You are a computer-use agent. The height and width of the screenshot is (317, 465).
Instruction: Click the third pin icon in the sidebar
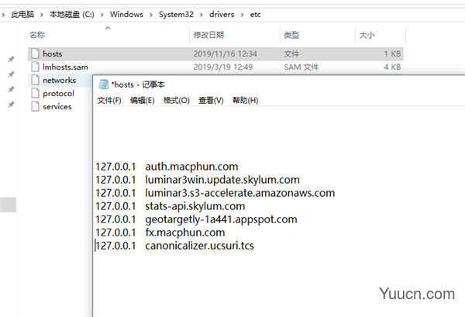(11, 89)
